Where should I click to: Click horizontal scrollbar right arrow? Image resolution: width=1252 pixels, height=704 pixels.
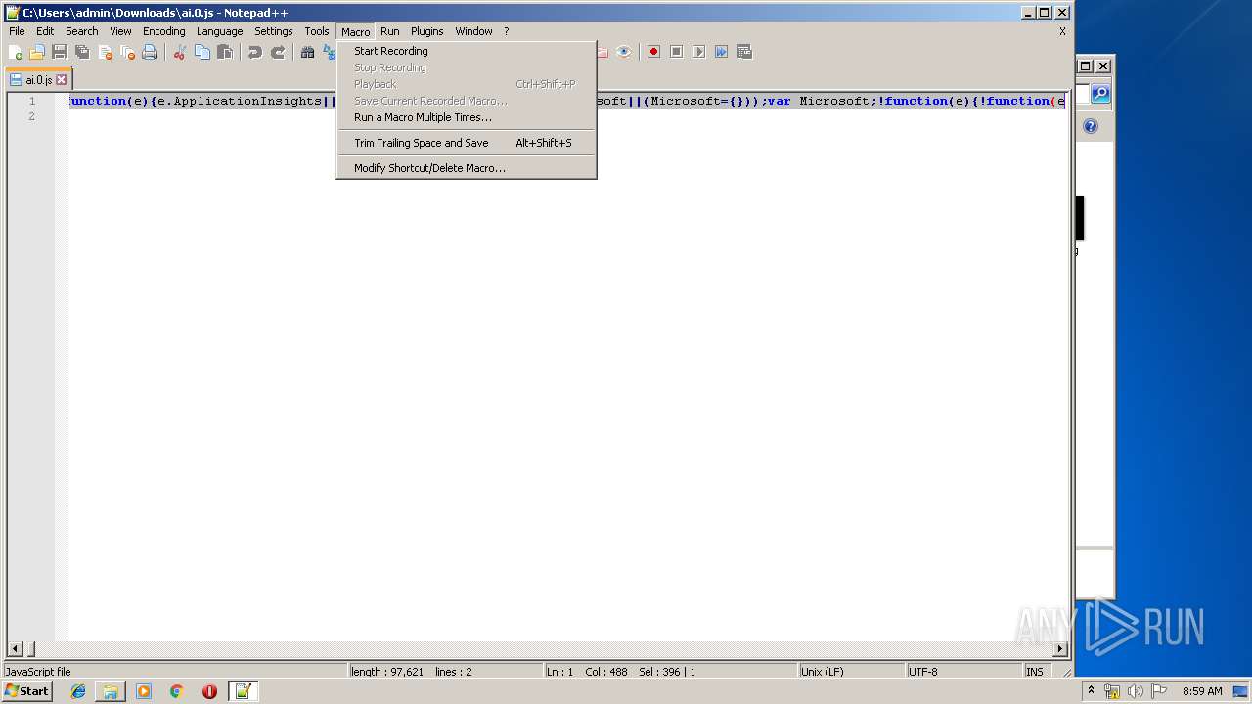(x=1059, y=648)
